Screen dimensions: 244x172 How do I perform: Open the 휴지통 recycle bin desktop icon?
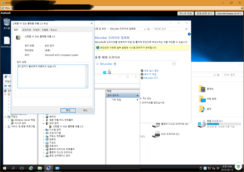pos(7,22)
